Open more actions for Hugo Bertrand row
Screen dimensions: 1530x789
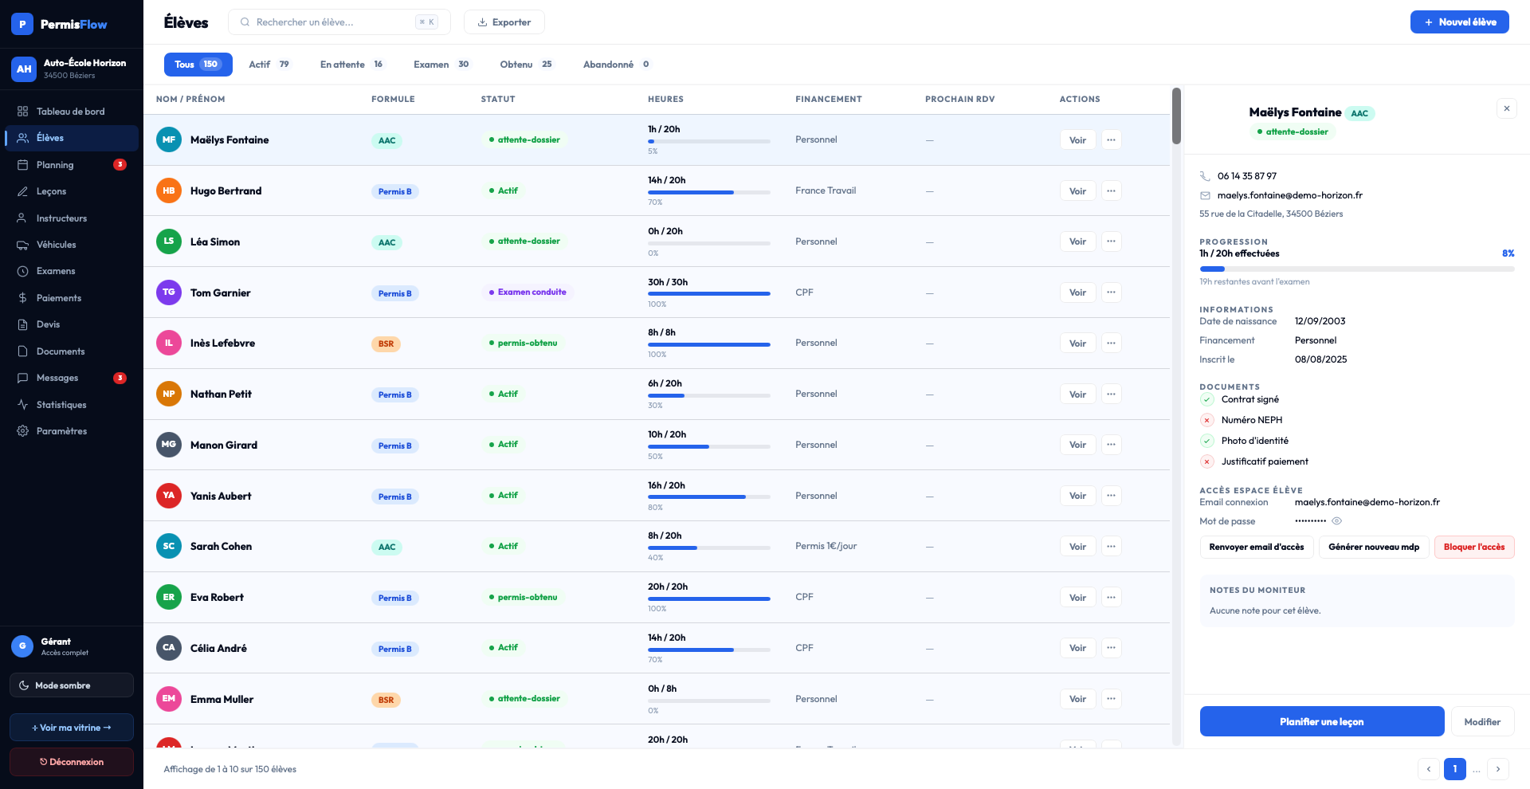[1111, 190]
